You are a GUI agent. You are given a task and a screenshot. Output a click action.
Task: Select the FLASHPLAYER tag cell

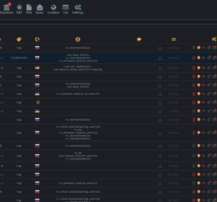(x=19, y=58)
